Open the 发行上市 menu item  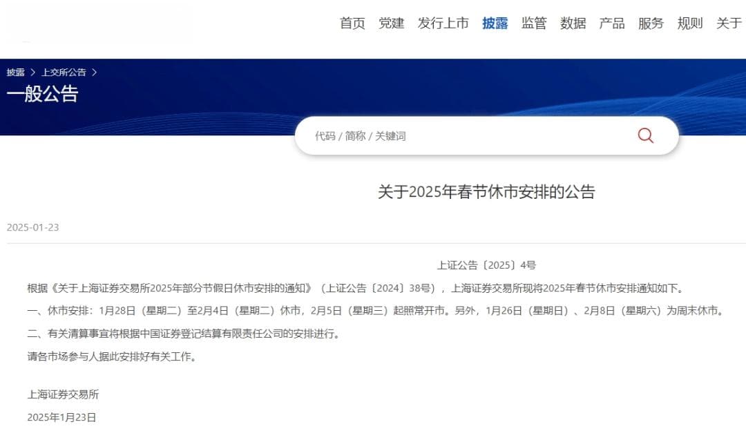pyautogui.click(x=443, y=23)
